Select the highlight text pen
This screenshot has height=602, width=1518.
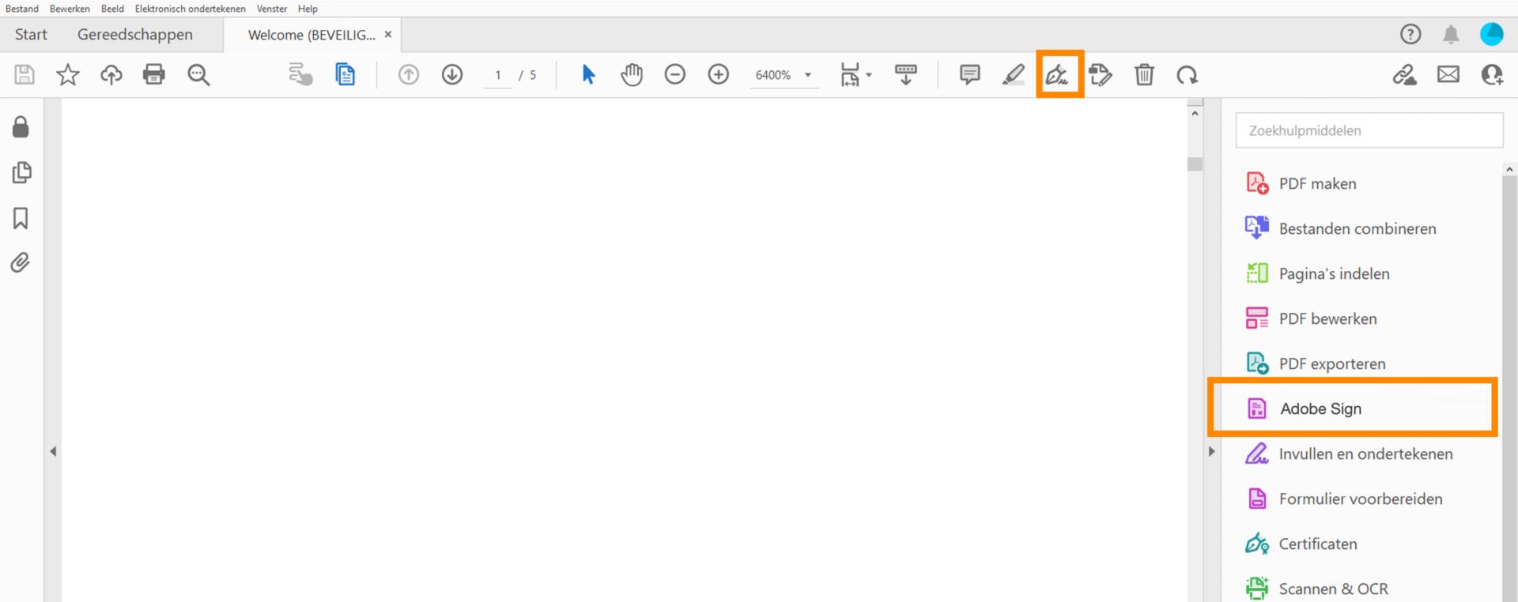click(x=1013, y=75)
